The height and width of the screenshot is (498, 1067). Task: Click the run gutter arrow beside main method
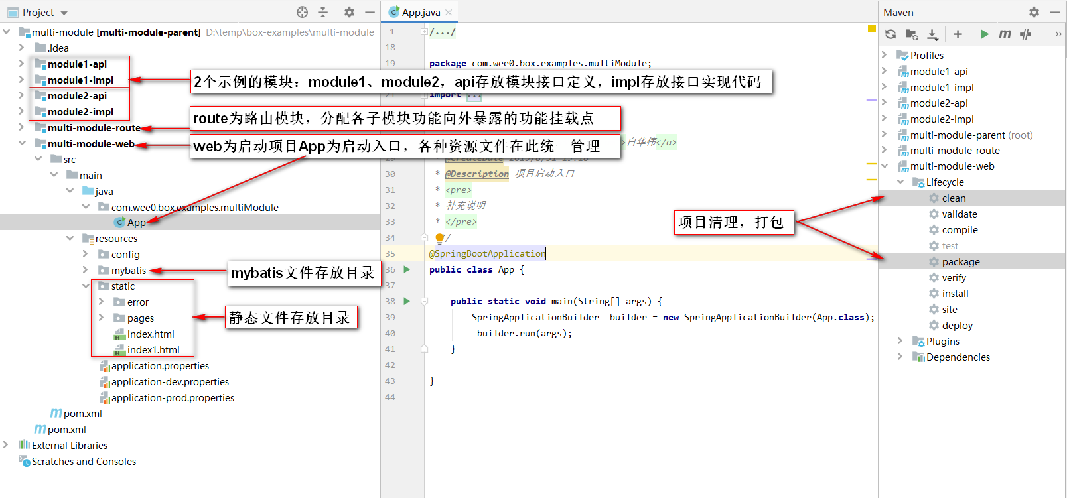[x=407, y=301]
